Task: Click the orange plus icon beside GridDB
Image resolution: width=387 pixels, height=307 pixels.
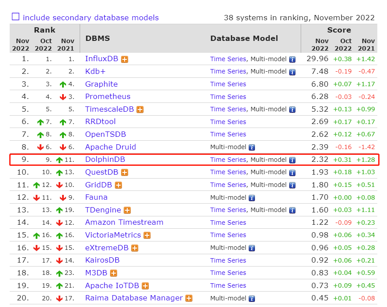Action: pyautogui.click(x=119, y=185)
